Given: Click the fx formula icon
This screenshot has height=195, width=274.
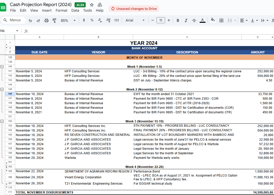Looking at the screenshot, I should (x=26, y=31).
